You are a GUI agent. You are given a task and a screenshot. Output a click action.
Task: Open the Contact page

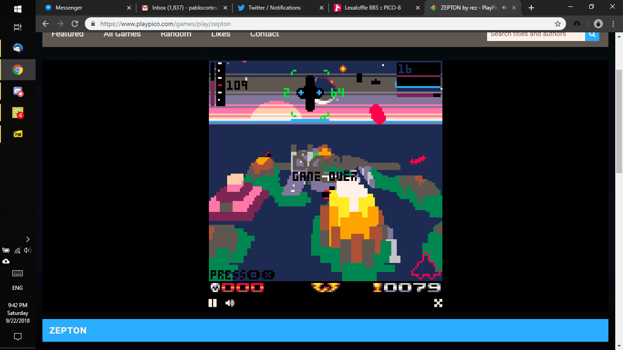point(265,34)
